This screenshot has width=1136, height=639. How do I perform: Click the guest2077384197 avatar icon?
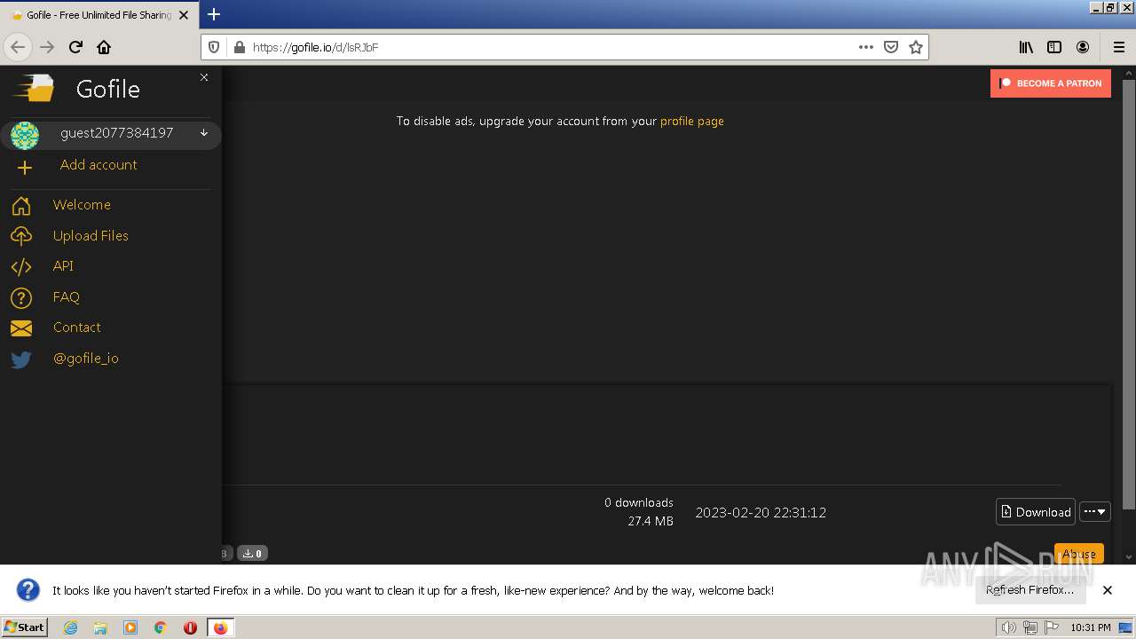tap(25, 135)
